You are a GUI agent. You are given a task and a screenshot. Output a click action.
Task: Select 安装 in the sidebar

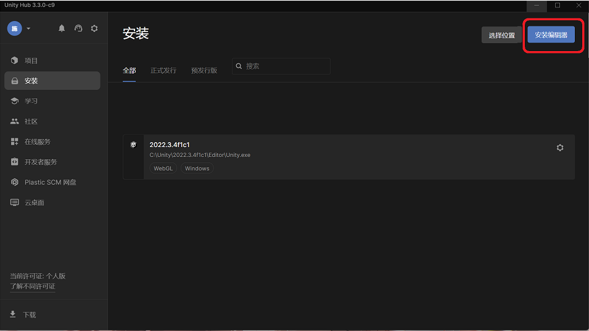click(52, 81)
